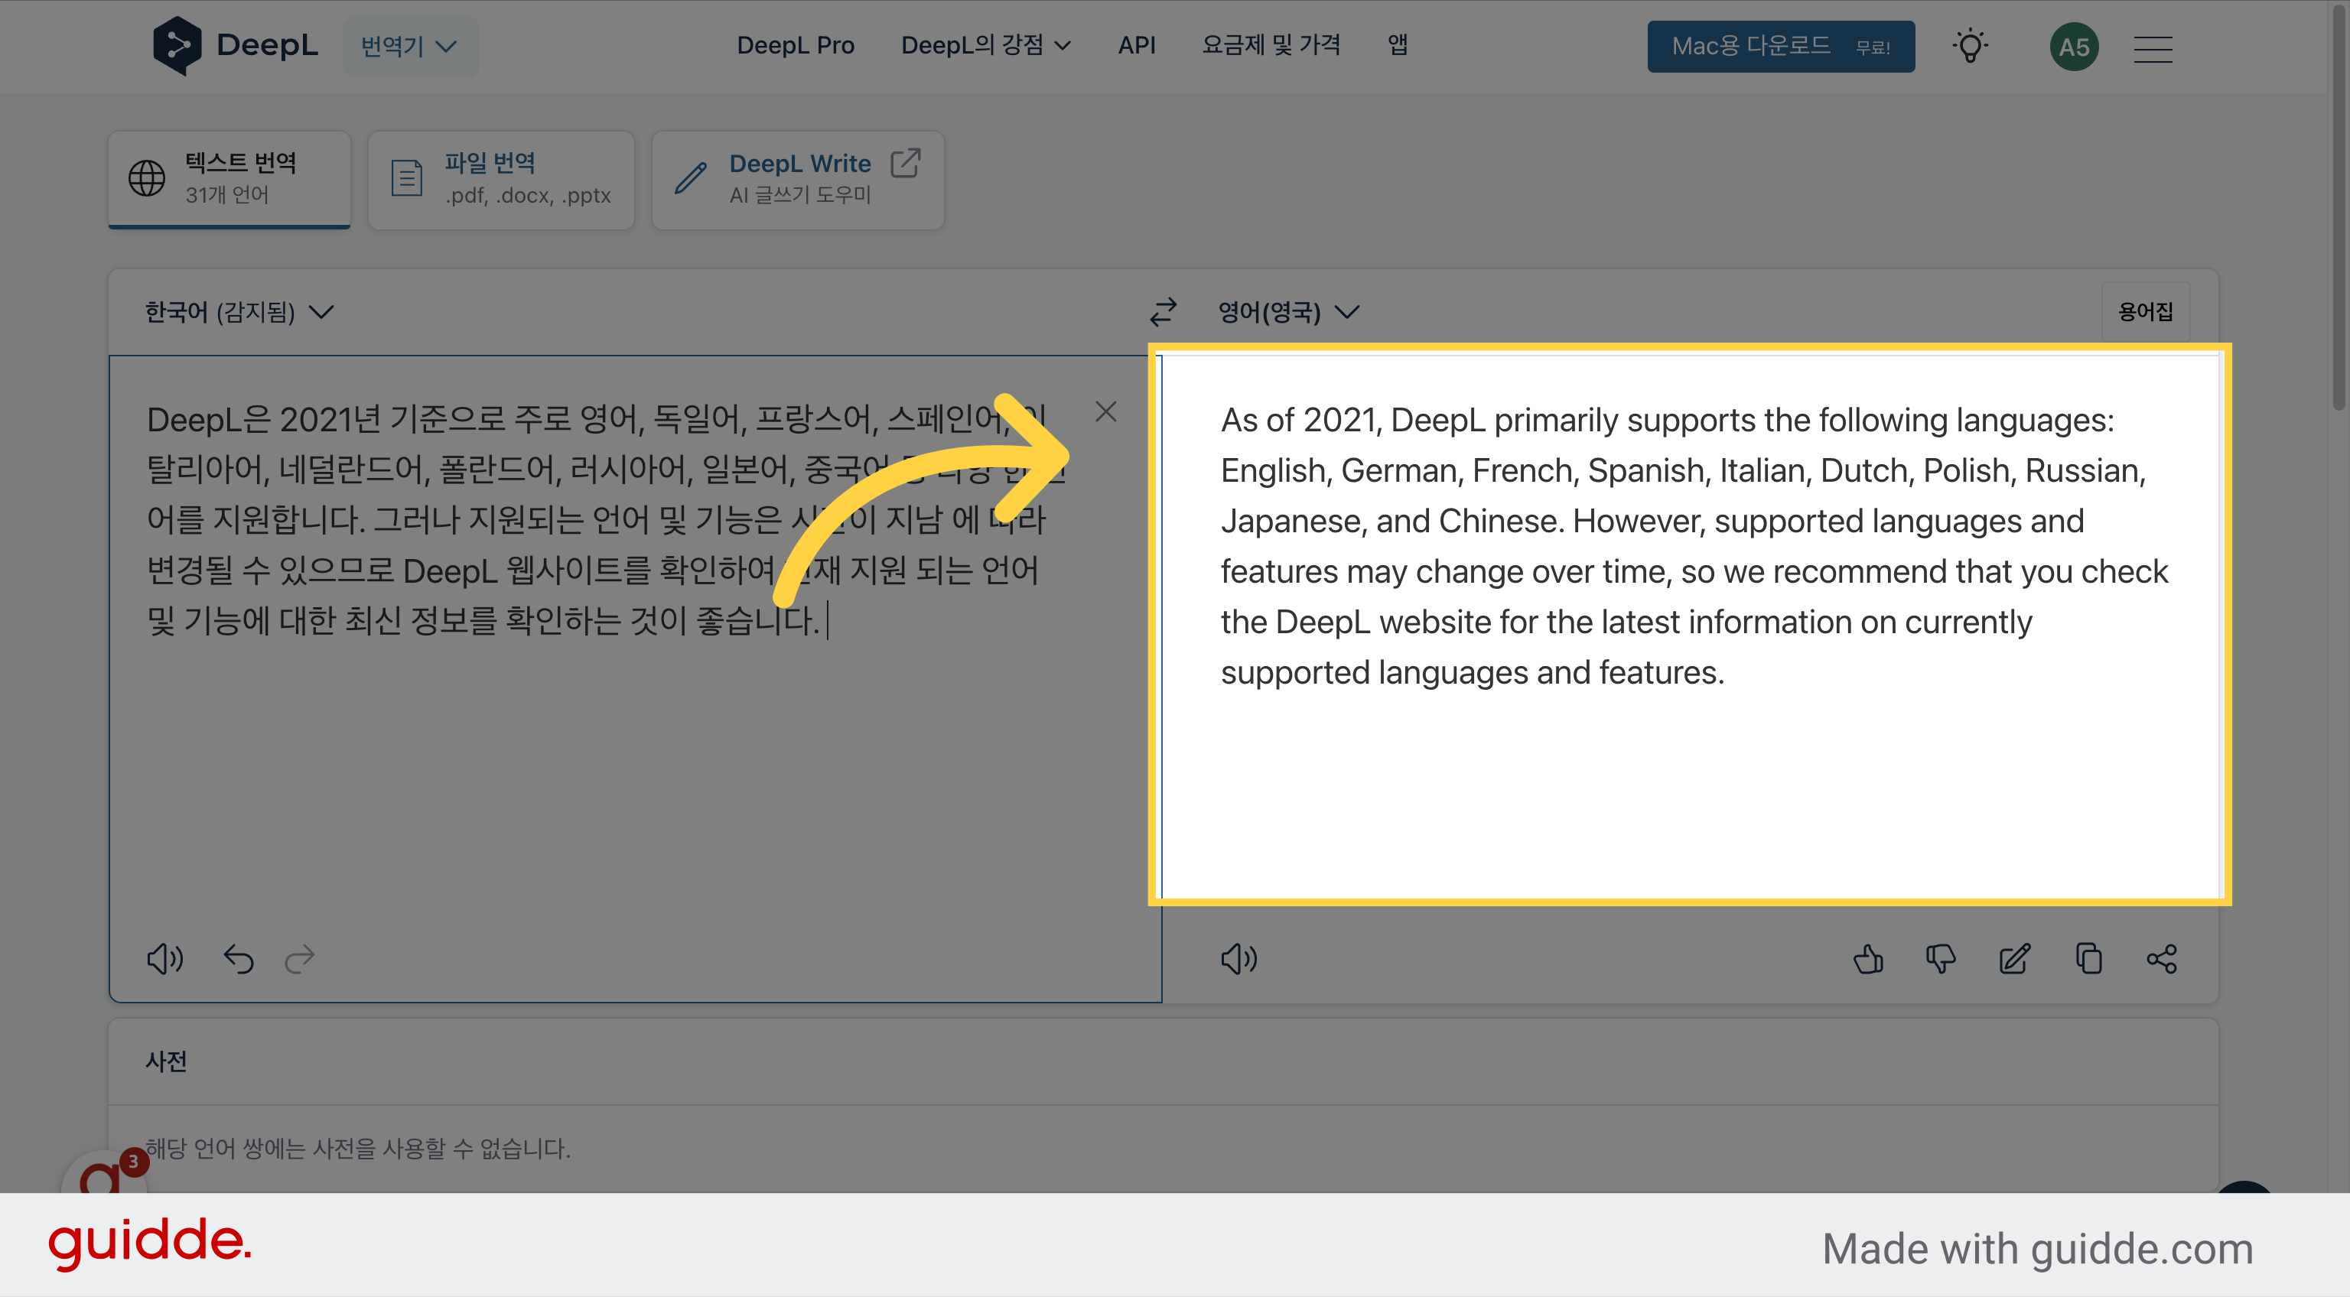Edit the translation with pencil icon
Screen dimensions: 2350x1297
(2014, 959)
